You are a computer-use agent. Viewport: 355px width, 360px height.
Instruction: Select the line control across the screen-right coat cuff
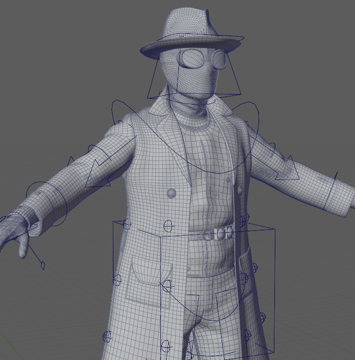(x=330, y=191)
